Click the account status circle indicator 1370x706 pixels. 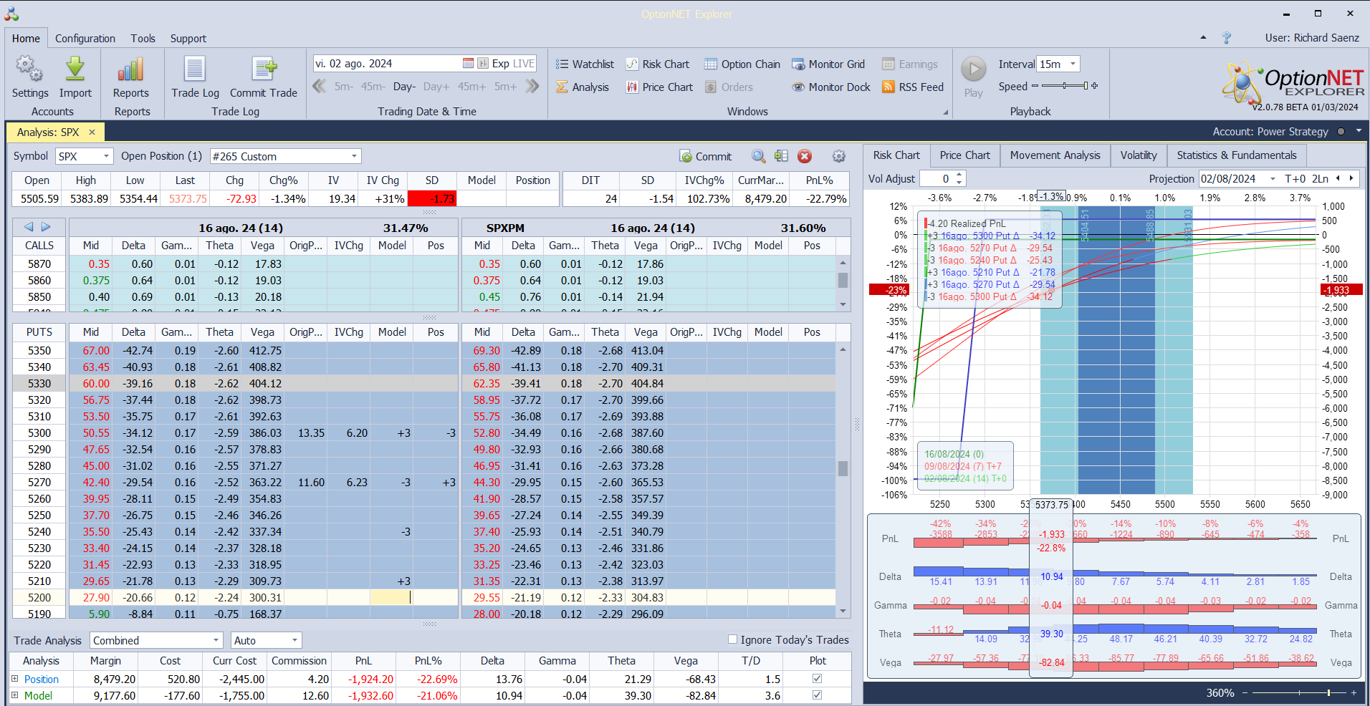[1341, 132]
